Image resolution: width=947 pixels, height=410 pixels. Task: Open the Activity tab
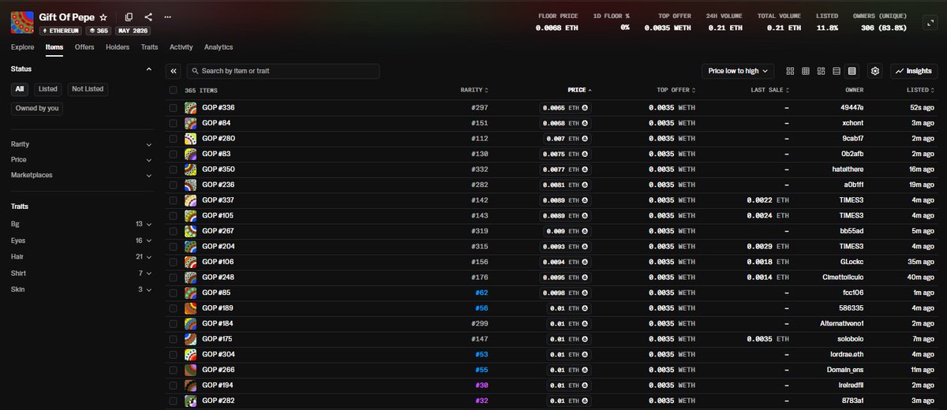[x=181, y=47]
